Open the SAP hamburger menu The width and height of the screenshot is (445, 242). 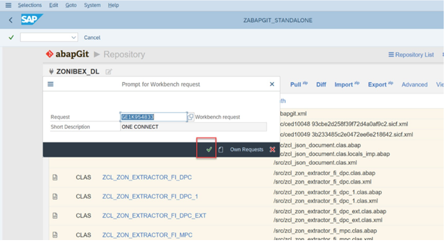(x=8, y=5)
